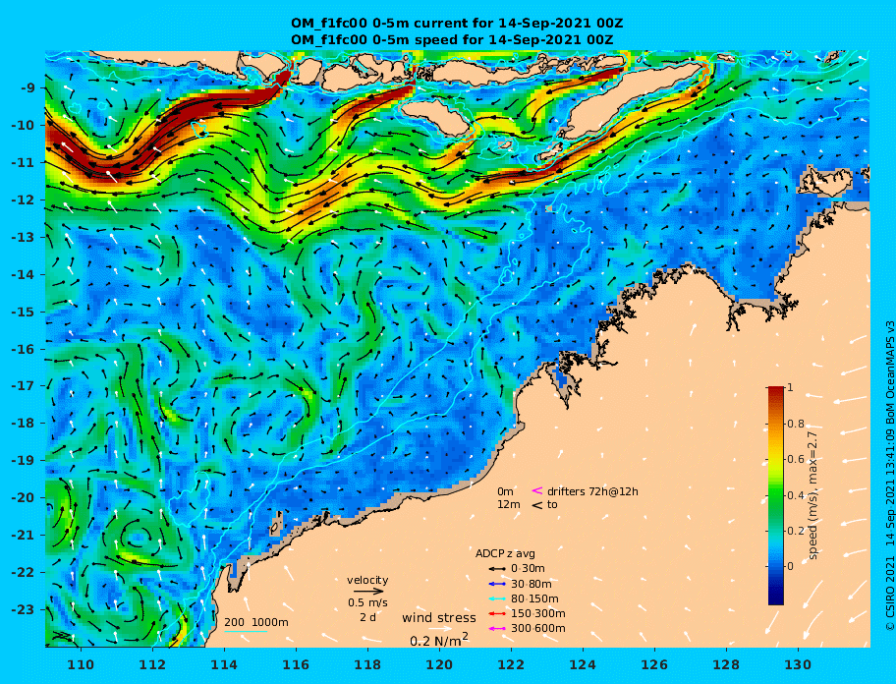Click the black 0-30m ADCP legend arrow

(x=497, y=569)
